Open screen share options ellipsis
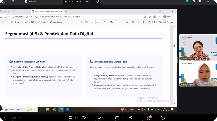 98,2
